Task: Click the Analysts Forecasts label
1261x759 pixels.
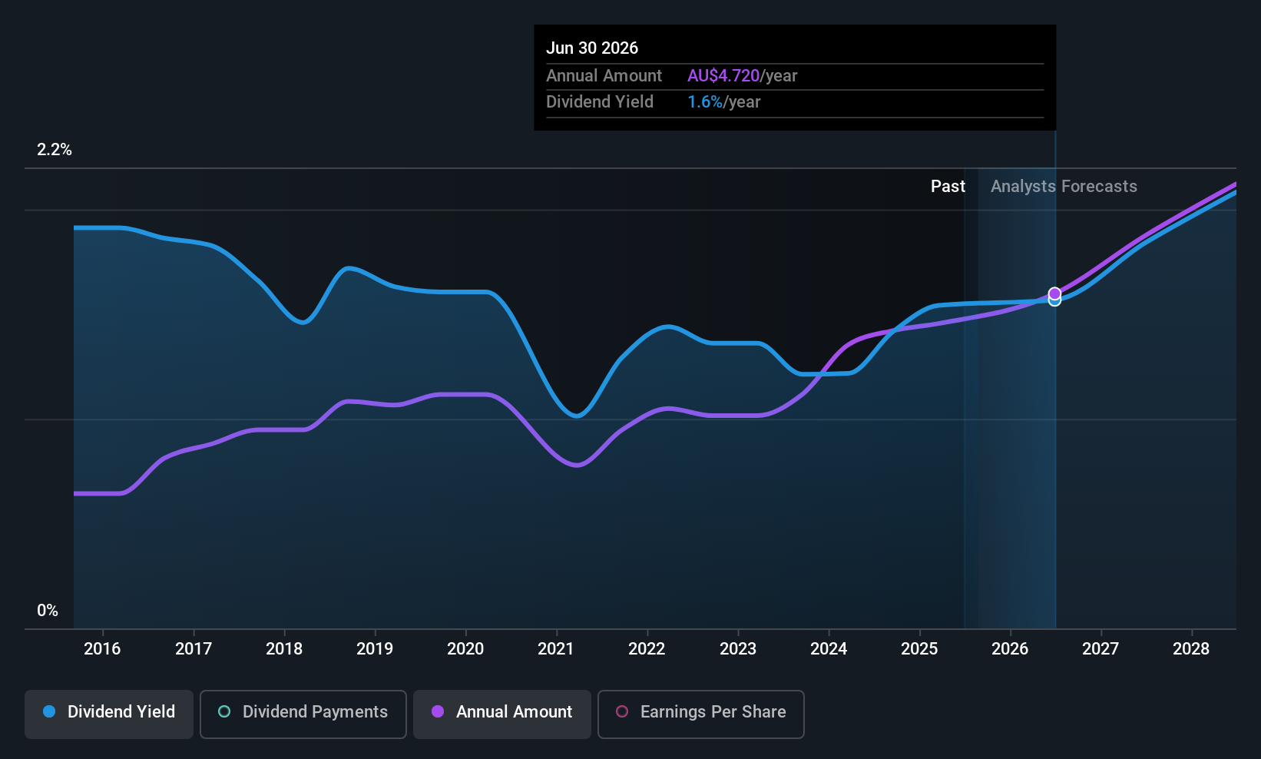Action: click(1064, 187)
